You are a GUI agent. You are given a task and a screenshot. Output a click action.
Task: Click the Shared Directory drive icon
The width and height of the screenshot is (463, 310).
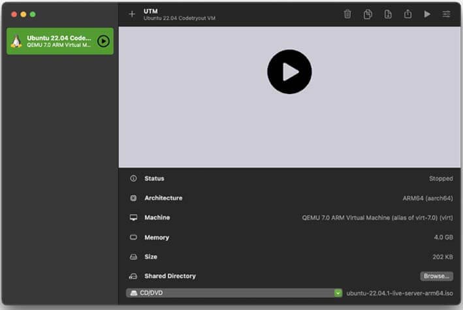pyautogui.click(x=133, y=276)
